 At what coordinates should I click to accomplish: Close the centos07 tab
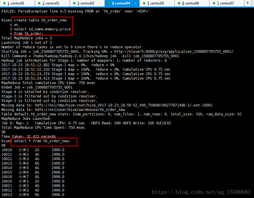pyautogui.click(x=240, y=3)
